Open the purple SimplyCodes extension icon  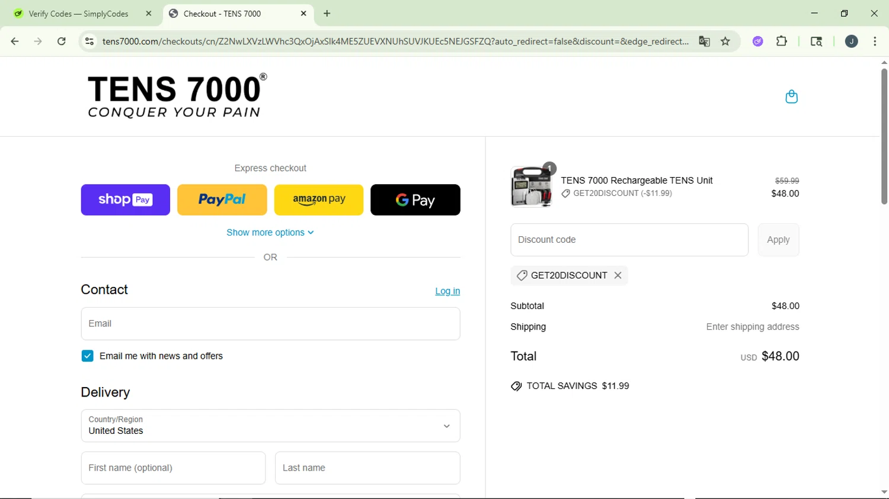point(757,41)
